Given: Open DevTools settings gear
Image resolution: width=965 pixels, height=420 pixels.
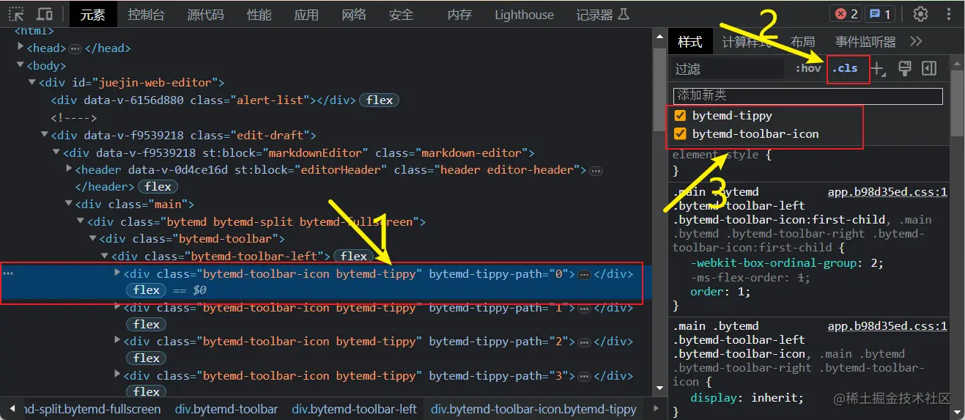Looking at the screenshot, I should (920, 14).
